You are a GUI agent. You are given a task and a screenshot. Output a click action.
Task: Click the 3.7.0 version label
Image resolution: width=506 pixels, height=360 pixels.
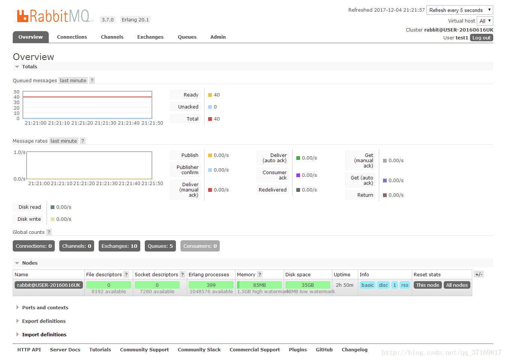pyautogui.click(x=108, y=20)
